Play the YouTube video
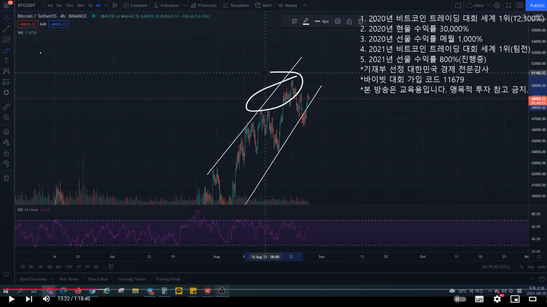Image resolution: width=547 pixels, height=307 pixels. click(x=11, y=299)
